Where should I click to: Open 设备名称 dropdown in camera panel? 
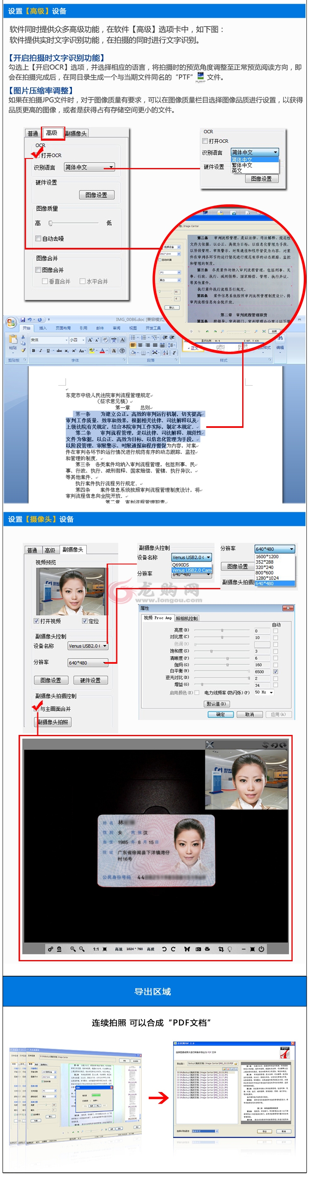[88, 646]
